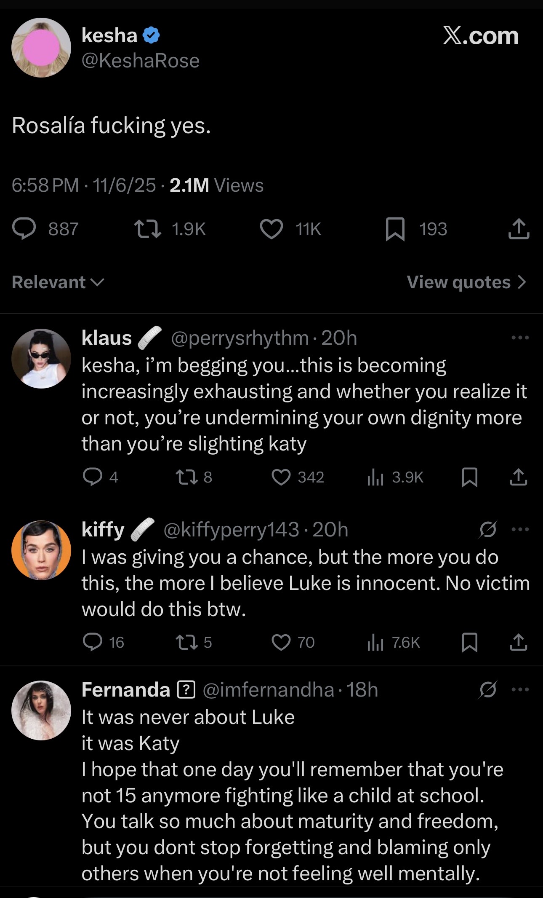Bookmark kesha's main post

point(395,229)
